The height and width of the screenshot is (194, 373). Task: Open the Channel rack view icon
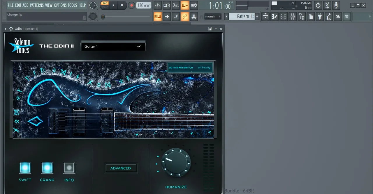[x=283, y=17]
